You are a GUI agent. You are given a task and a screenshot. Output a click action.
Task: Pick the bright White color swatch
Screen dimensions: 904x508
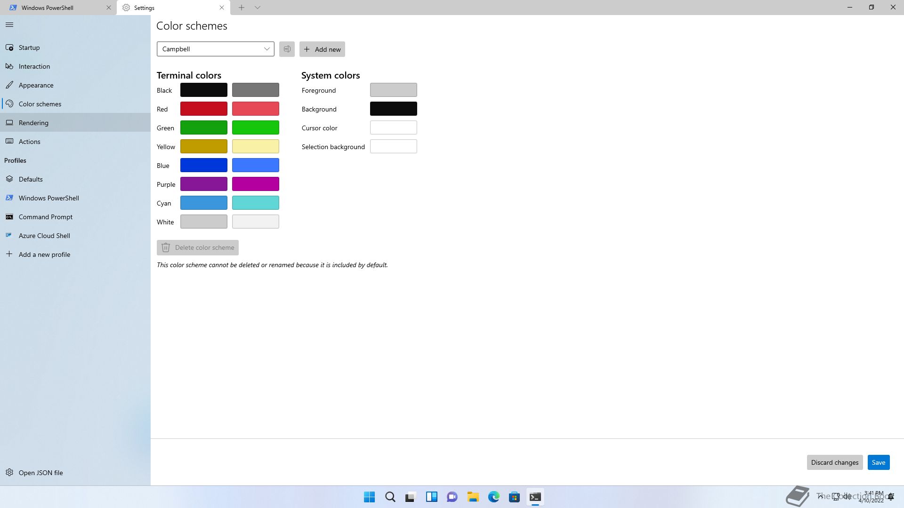(x=256, y=222)
